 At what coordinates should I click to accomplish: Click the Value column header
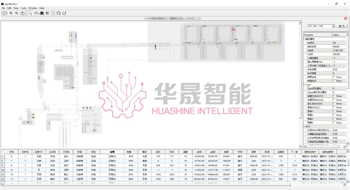click(x=339, y=35)
